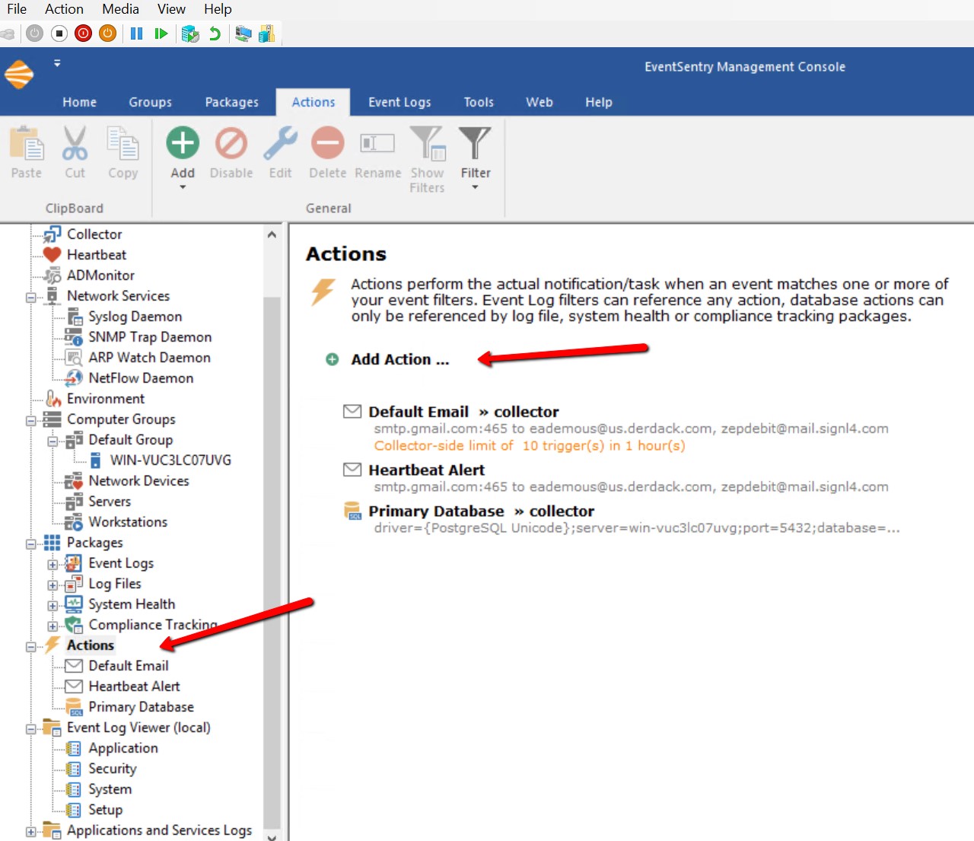The width and height of the screenshot is (974, 841).
Task: Expand the Log Files node
Action: (x=53, y=585)
